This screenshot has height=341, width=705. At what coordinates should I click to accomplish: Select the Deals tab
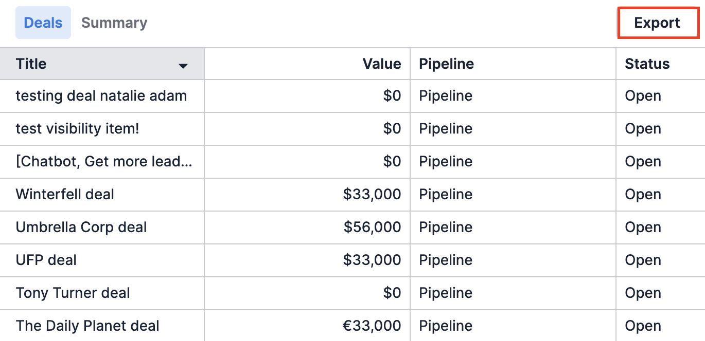43,23
